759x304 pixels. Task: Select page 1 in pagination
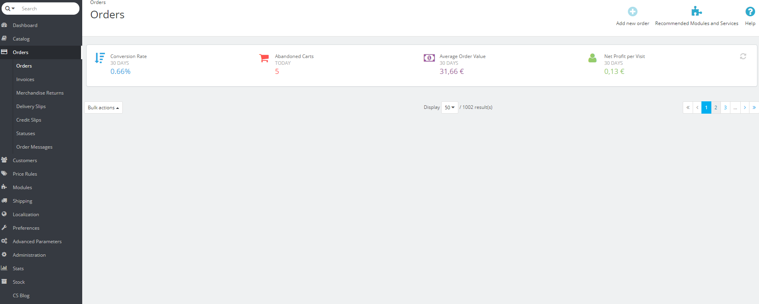tap(706, 107)
